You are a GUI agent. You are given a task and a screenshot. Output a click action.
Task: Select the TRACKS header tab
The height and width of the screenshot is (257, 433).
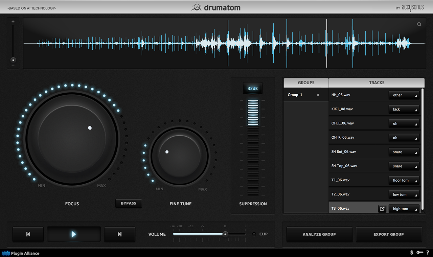pyautogui.click(x=377, y=83)
